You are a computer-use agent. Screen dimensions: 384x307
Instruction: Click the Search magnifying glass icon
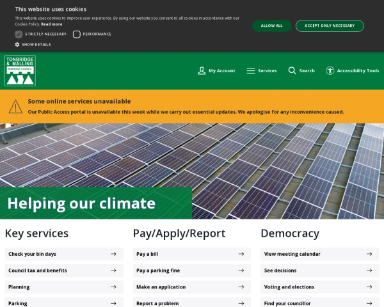[292, 70]
